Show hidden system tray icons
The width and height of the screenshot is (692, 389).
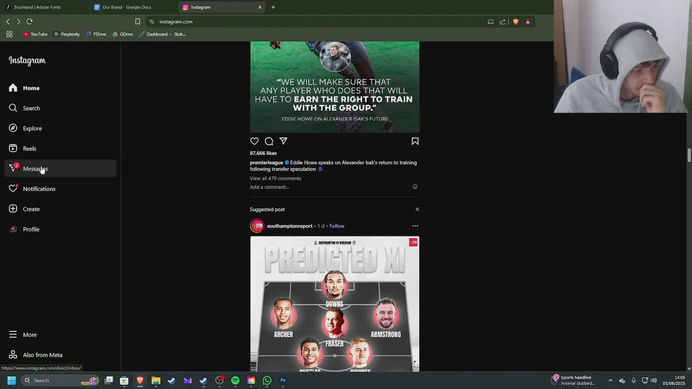(x=610, y=380)
